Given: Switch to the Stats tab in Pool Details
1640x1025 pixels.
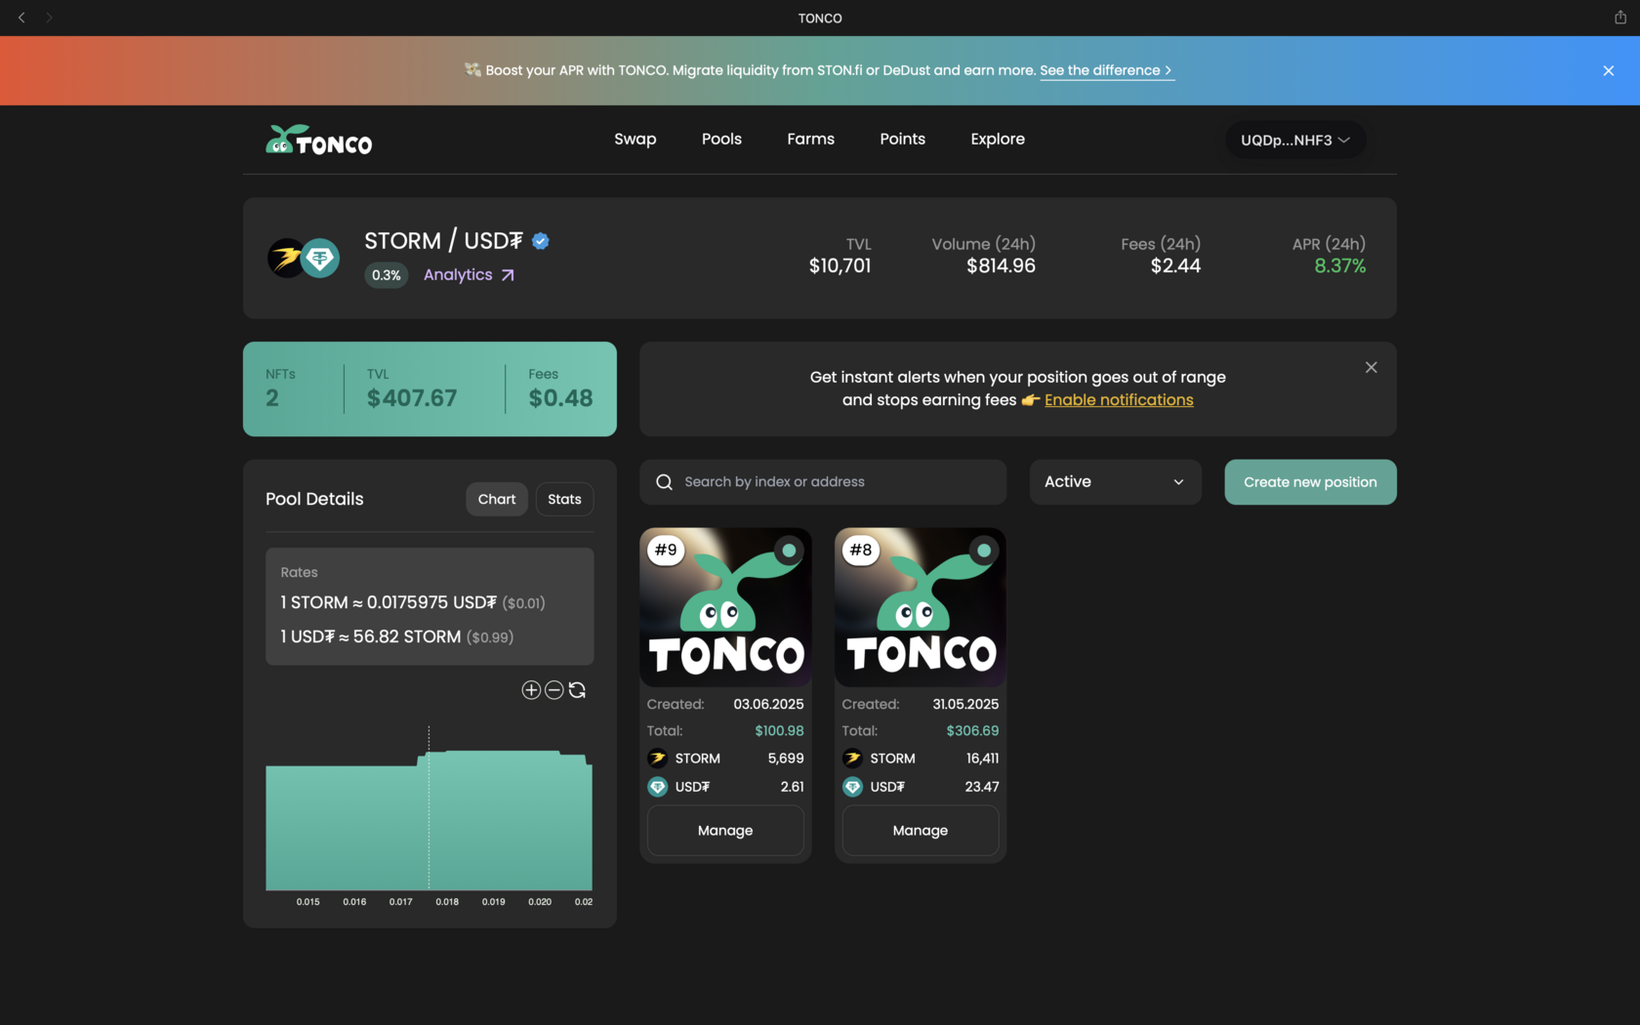Looking at the screenshot, I should pos(564,499).
